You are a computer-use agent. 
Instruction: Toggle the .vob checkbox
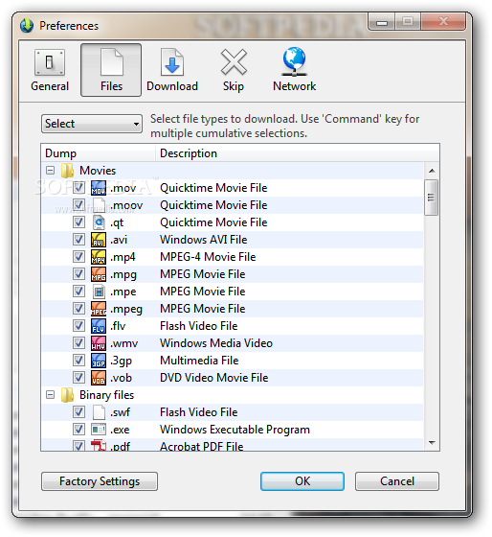tap(78, 378)
